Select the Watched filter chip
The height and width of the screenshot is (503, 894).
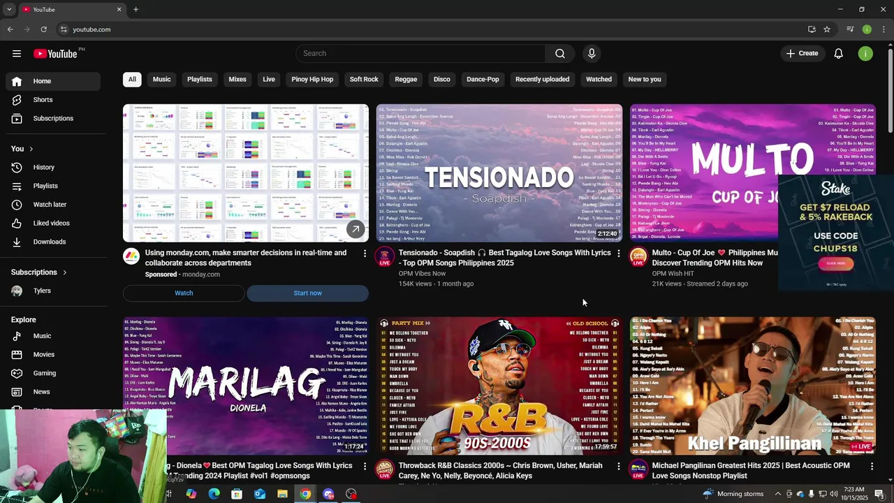[599, 80]
